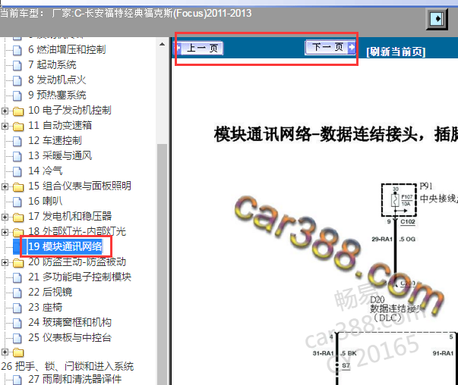Select the 18 外部灯光-内部灯光 label
This screenshot has width=458, height=385.
pos(77,231)
